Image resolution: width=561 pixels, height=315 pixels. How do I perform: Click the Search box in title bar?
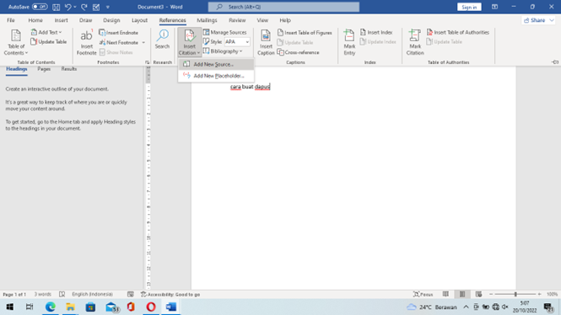click(x=283, y=7)
